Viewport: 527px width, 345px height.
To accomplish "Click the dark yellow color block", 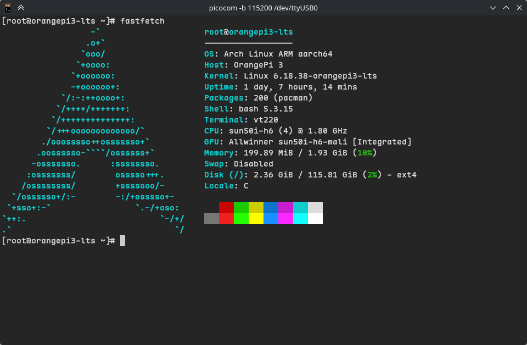I will [256, 208].
